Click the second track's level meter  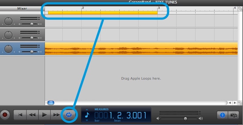(30, 32)
